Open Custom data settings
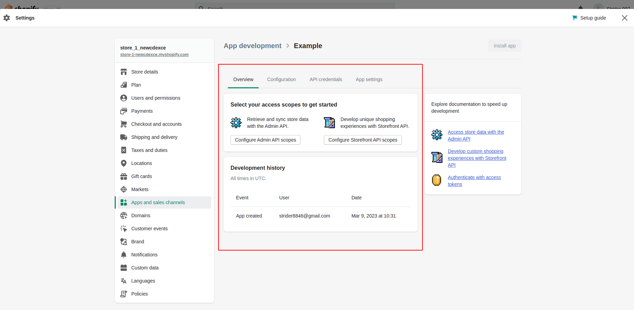The image size is (634, 310). tap(164, 268)
